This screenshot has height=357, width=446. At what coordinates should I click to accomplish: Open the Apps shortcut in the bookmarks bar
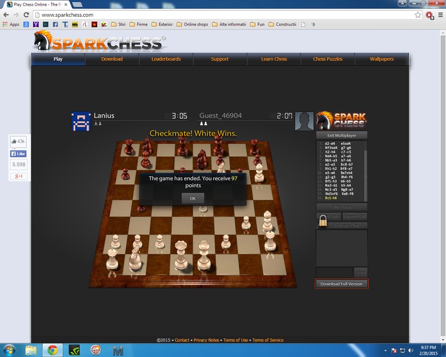[x=11, y=25]
